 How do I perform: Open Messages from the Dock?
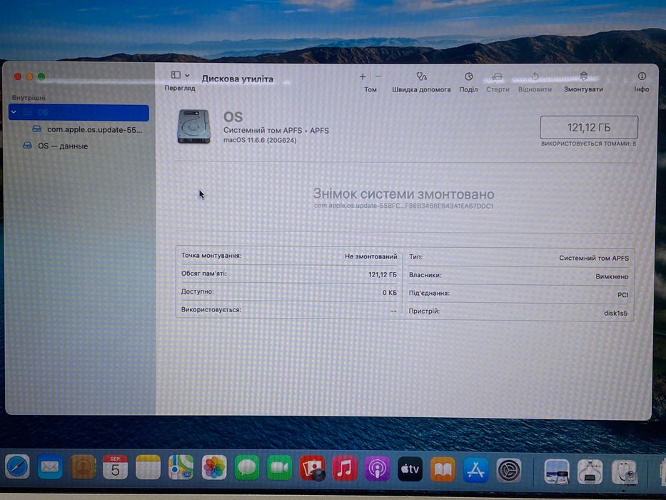click(247, 467)
